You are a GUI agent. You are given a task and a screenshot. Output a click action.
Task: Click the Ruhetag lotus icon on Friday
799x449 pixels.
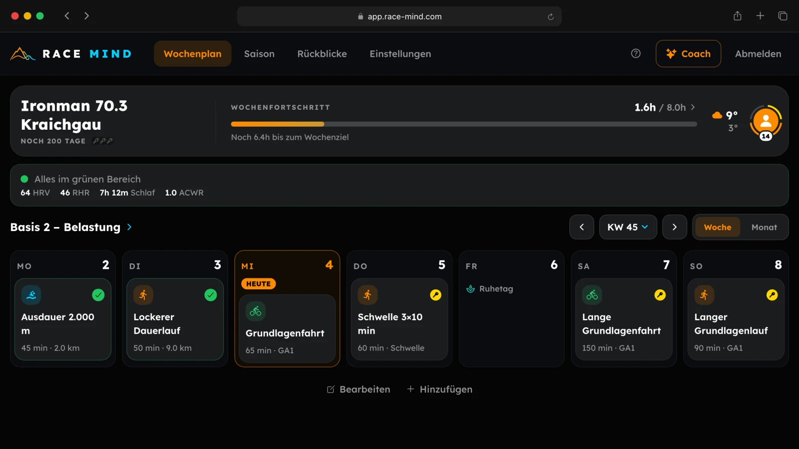(x=470, y=289)
